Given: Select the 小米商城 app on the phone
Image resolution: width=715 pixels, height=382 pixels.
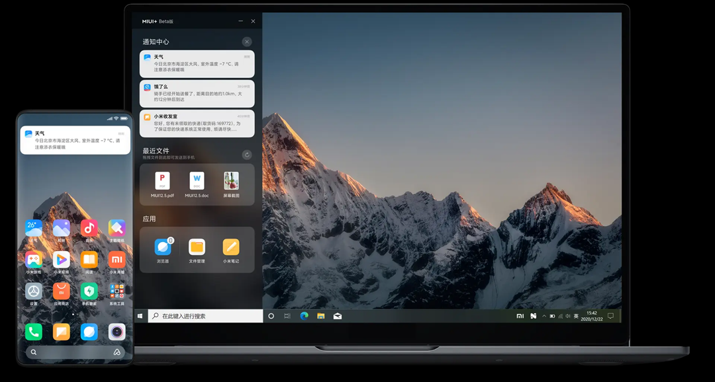Looking at the screenshot, I should tap(117, 260).
